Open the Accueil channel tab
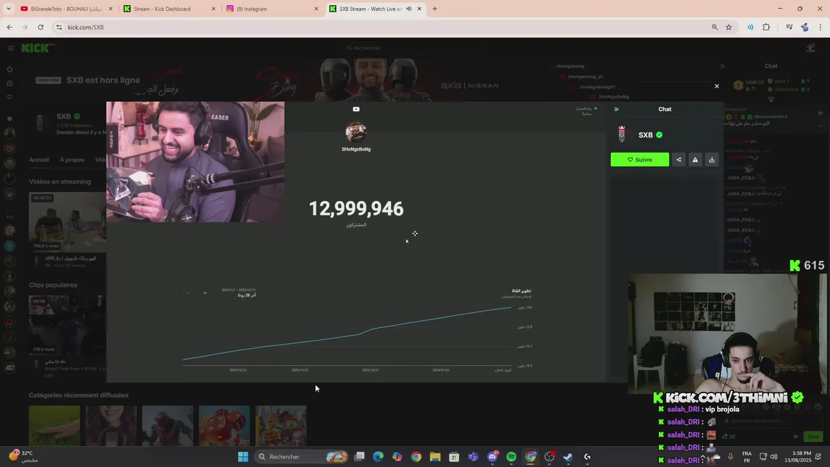 click(x=39, y=160)
